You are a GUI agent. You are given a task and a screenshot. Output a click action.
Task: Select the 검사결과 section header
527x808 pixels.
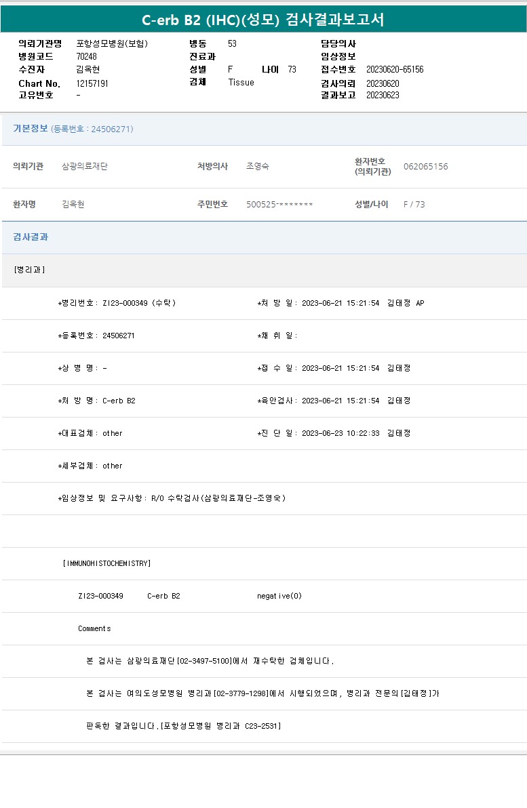31,237
